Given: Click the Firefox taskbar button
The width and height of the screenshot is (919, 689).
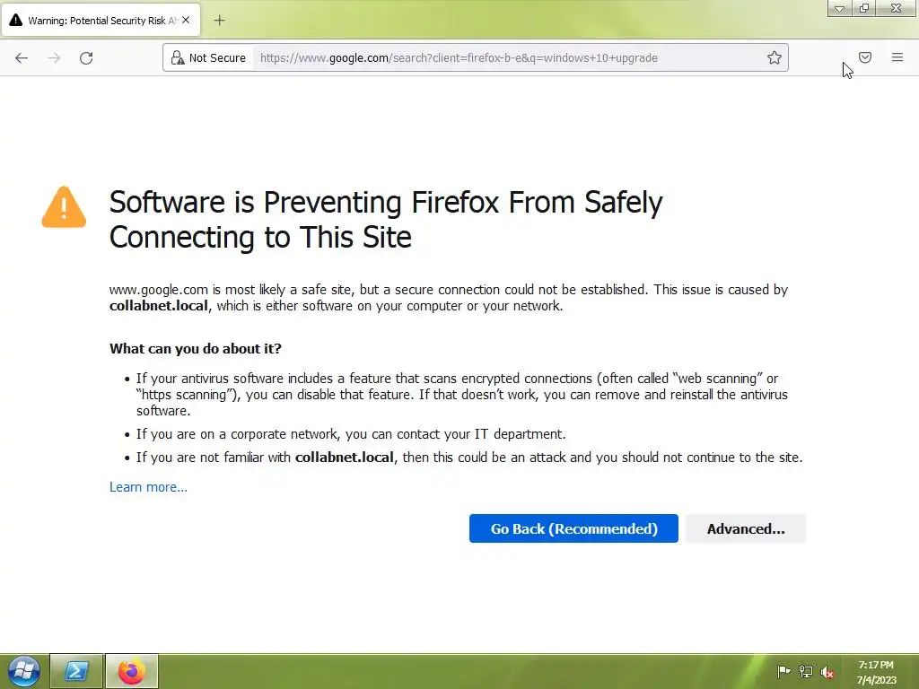Looking at the screenshot, I should [x=132, y=671].
